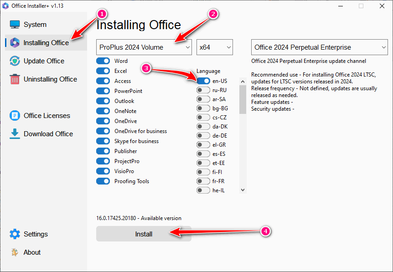393x272 pixels.
Task: Turn off the en-US language toggle
Action: click(203, 81)
